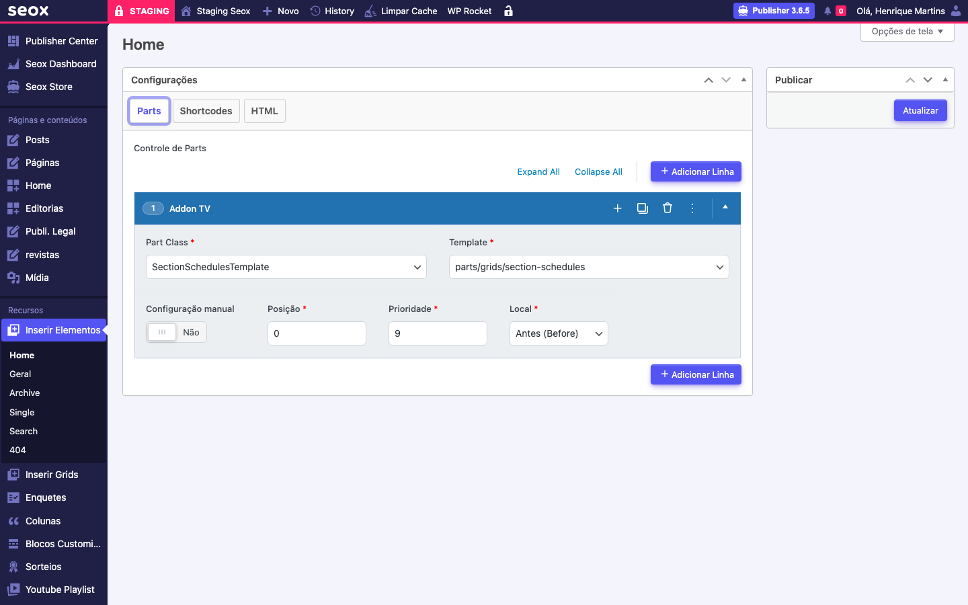Screen dimensions: 968x605
Task: Click the Collapse All link
Action: tap(598, 171)
